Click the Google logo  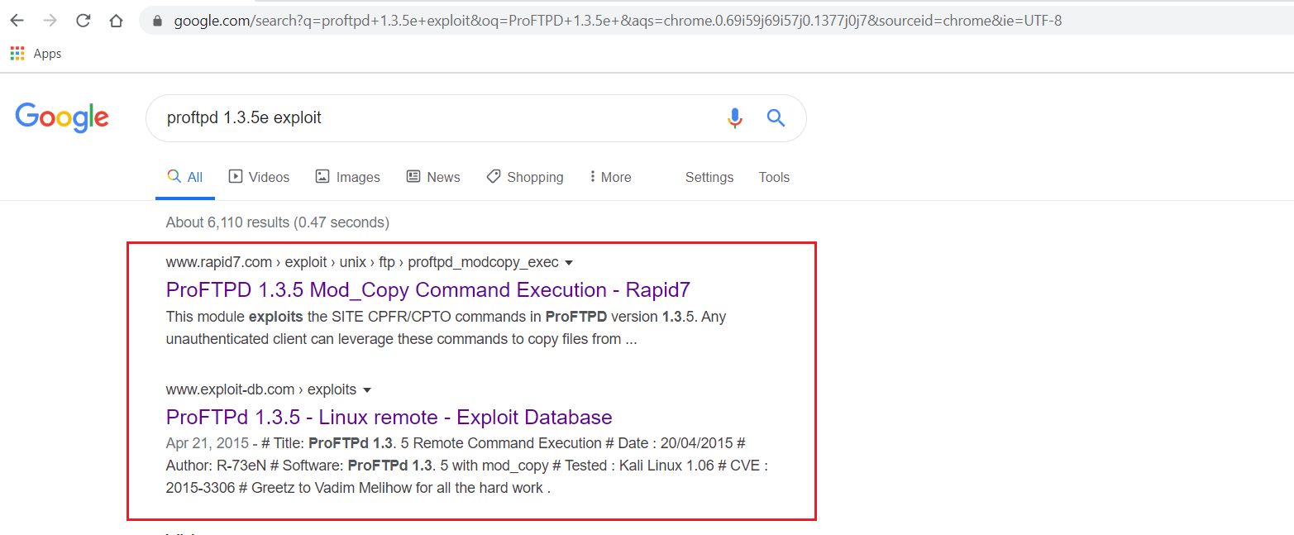coord(62,117)
